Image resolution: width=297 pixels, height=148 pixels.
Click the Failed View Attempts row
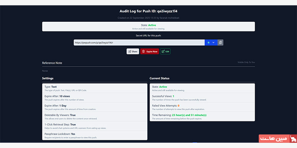click(202, 107)
